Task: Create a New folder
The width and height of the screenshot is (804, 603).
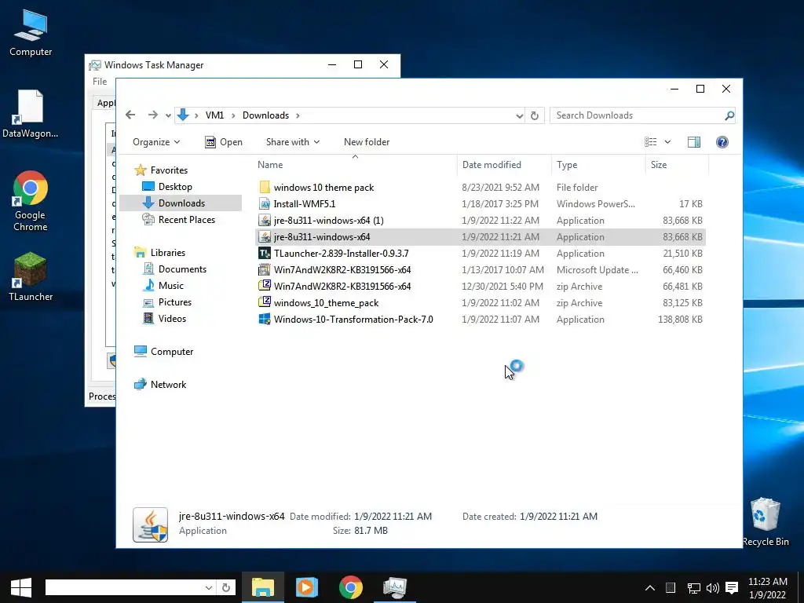Action: [367, 142]
